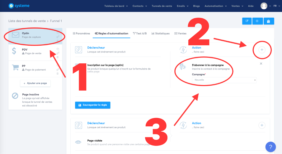Click the first rule's Action bolt icon
This screenshot has width=282, height=154.
point(183,50)
